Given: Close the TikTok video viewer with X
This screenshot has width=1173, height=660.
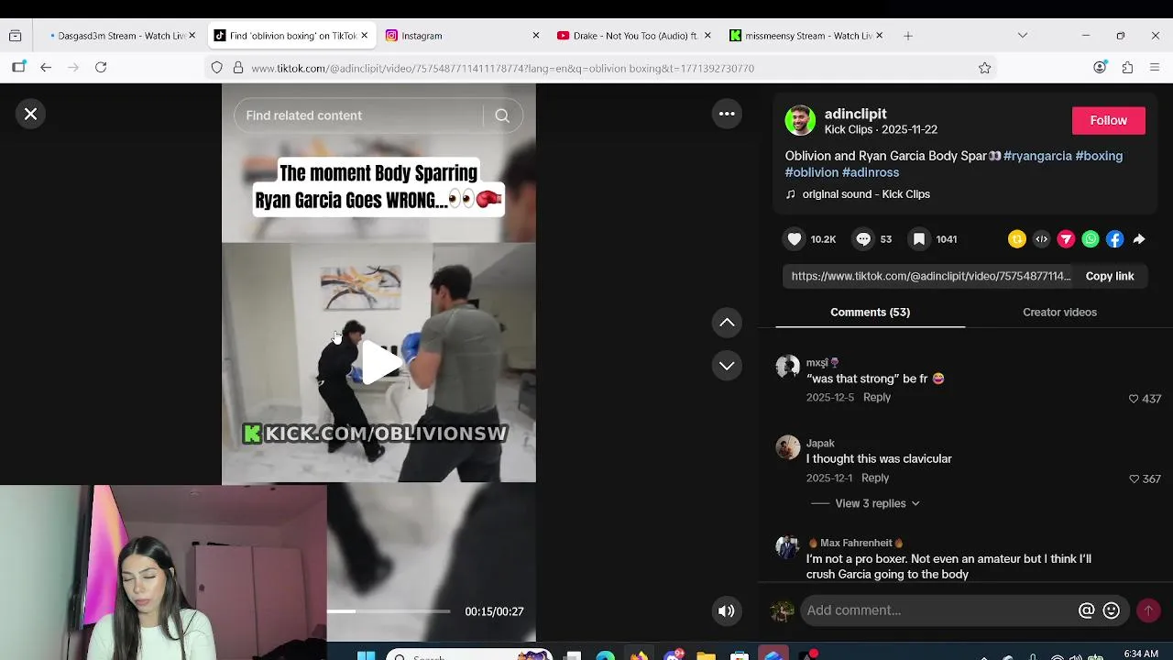Looking at the screenshot, I should [x=30, y=114].
